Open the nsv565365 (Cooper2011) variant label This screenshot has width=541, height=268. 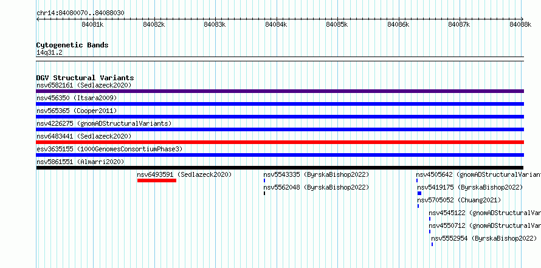(77, 111)
